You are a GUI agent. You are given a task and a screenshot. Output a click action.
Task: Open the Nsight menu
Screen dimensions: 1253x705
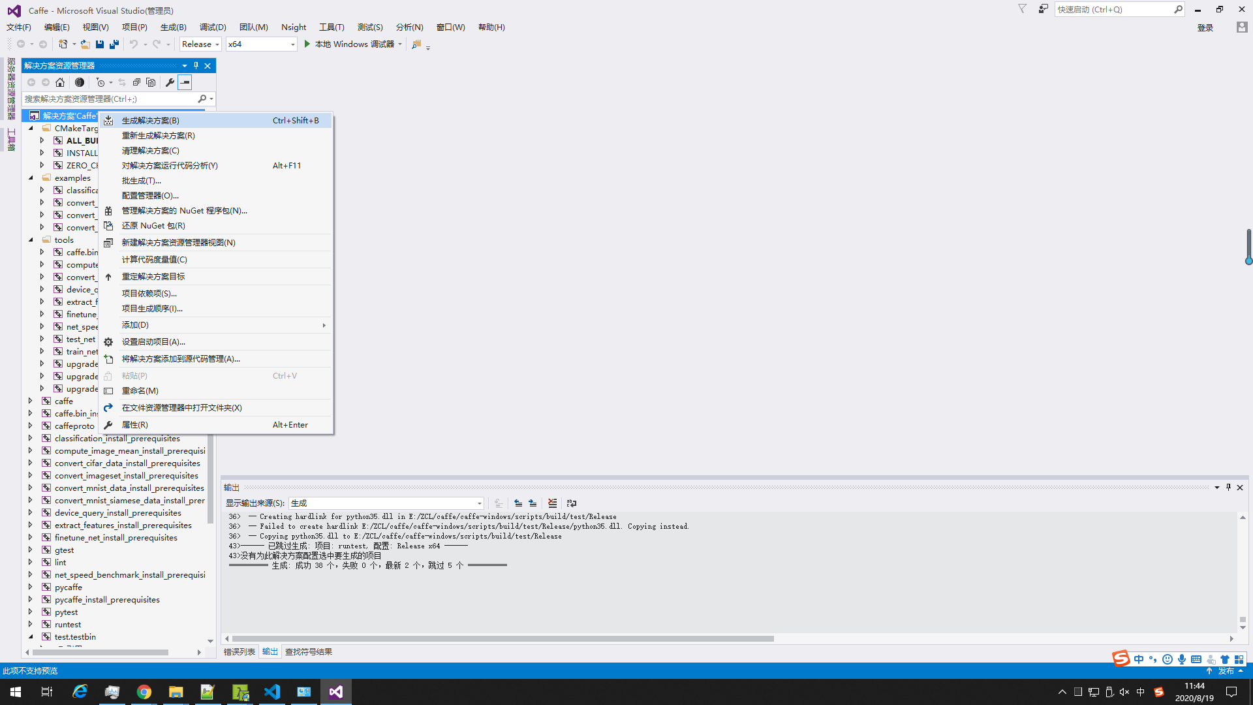(x=294, y=27)
